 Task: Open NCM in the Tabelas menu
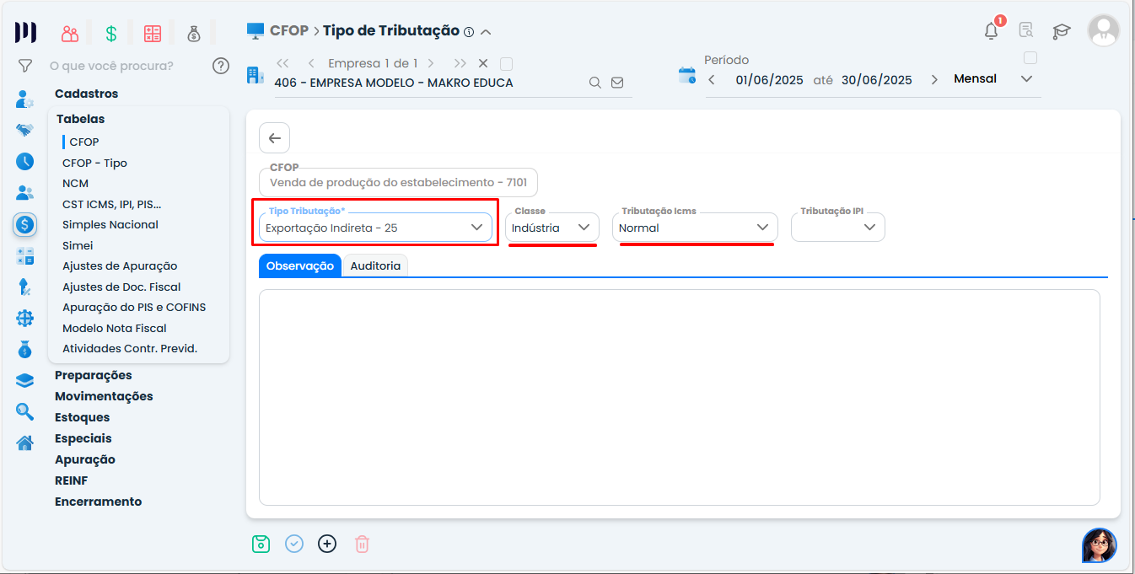point(75,183)
